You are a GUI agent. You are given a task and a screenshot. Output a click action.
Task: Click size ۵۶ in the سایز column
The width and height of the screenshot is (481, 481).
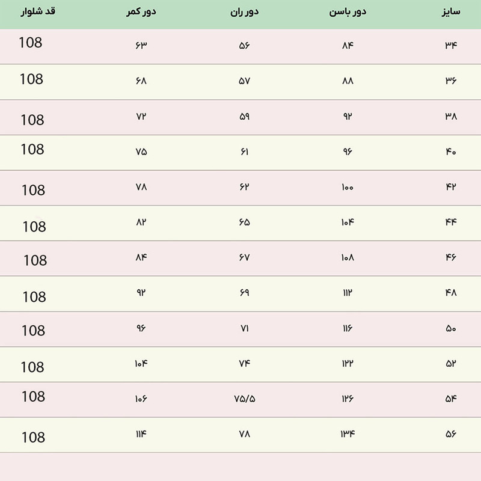[451, 434]
